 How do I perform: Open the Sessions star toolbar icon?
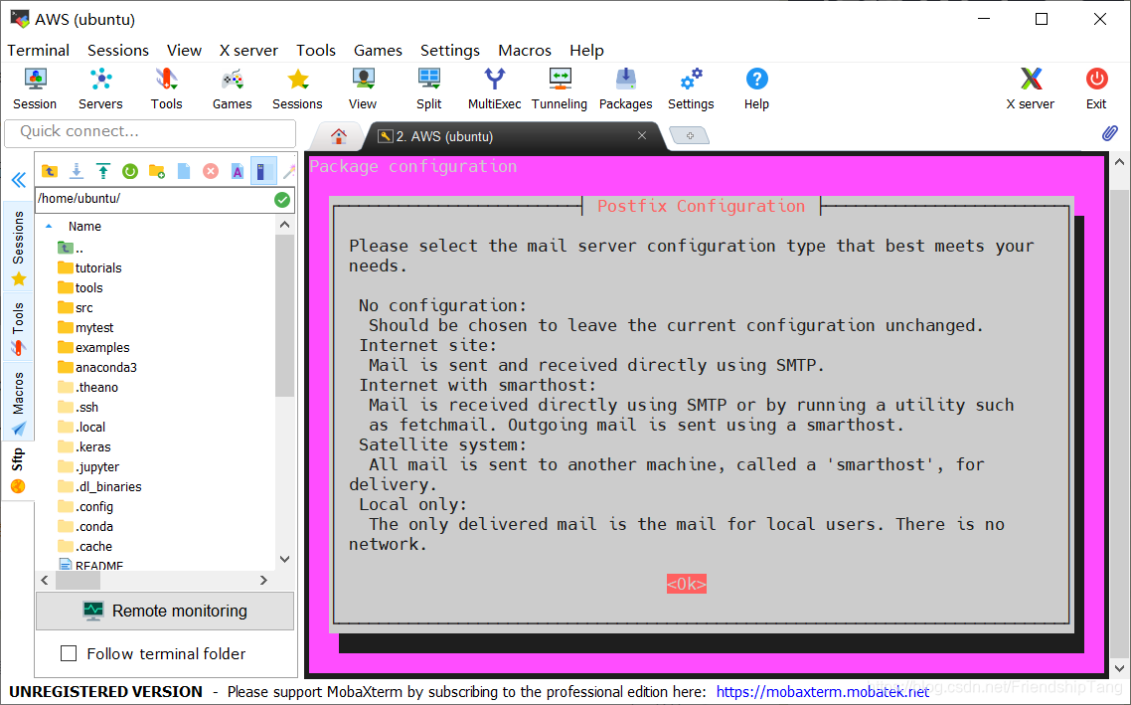[297, 88]
